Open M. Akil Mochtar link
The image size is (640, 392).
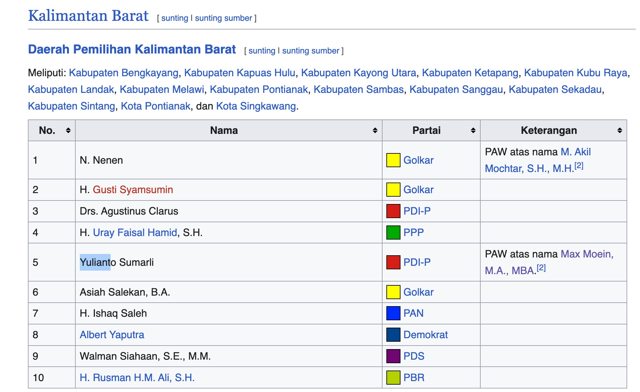[x=575, y=152]
